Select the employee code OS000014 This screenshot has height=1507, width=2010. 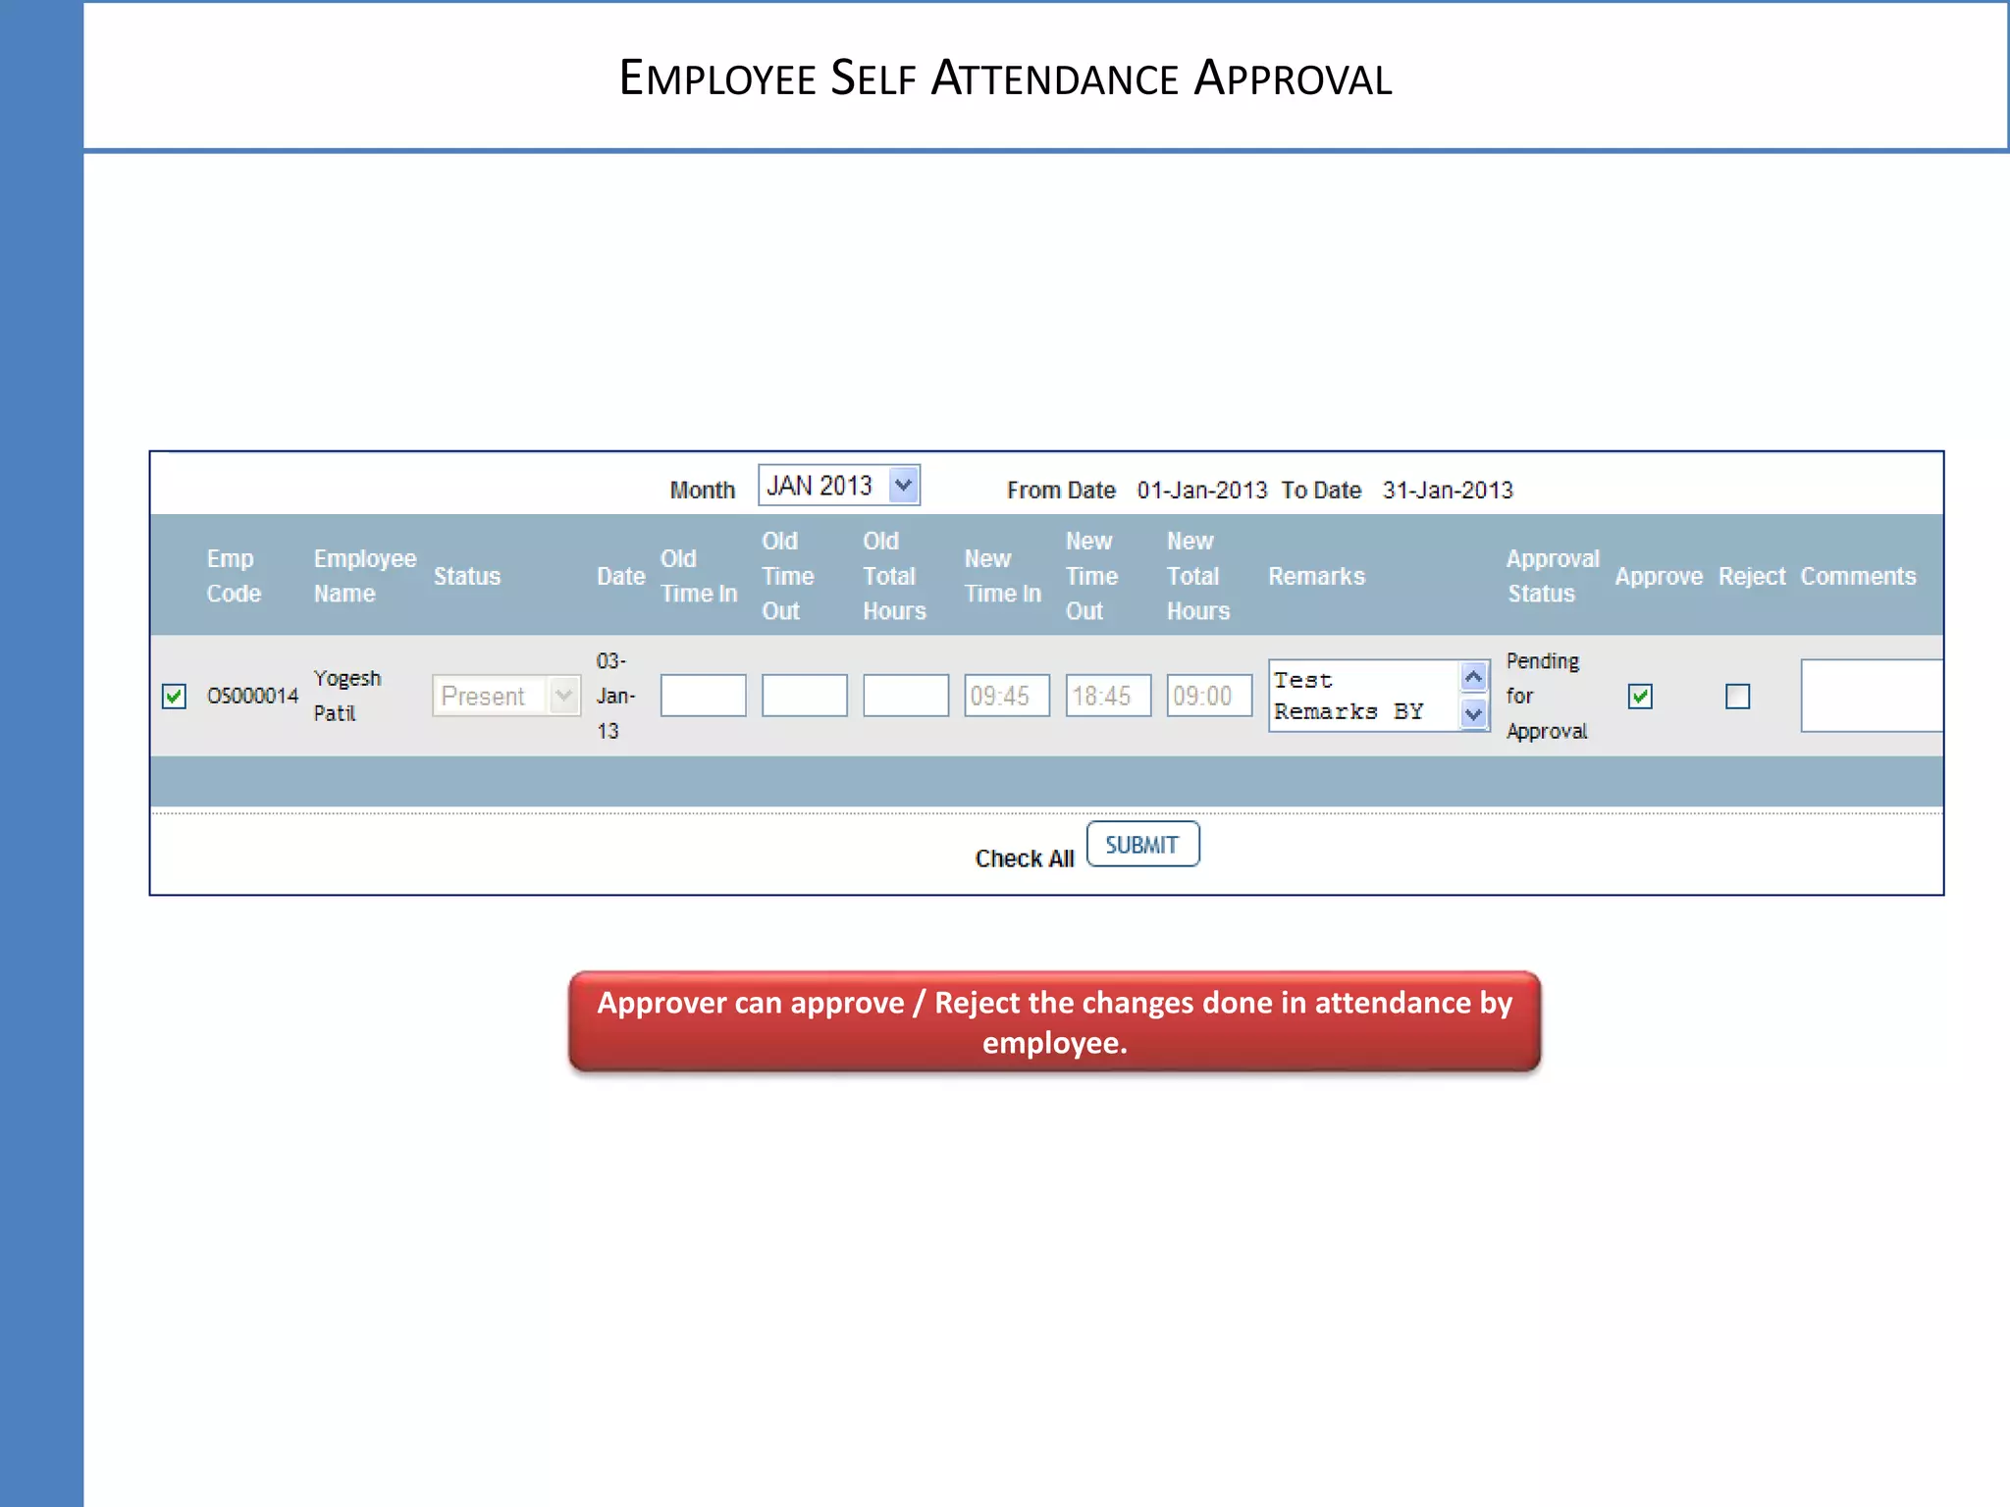[252, 696]
